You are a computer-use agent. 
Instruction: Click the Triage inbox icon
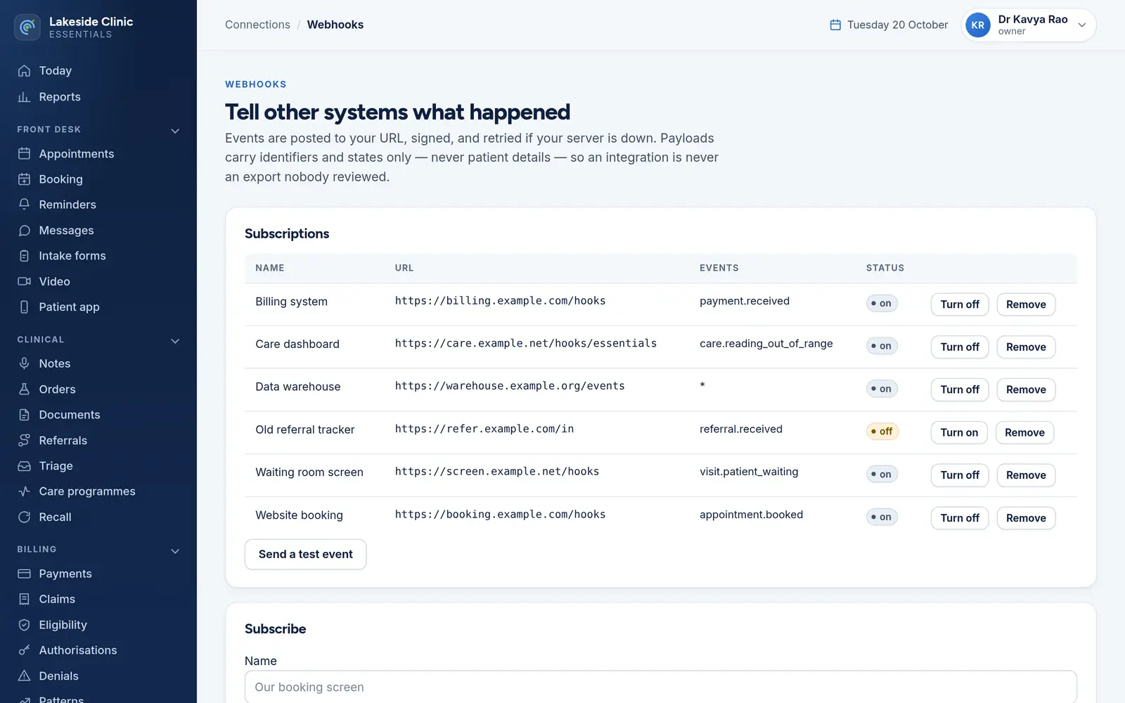pyautogui.click(x=24, y=466)
